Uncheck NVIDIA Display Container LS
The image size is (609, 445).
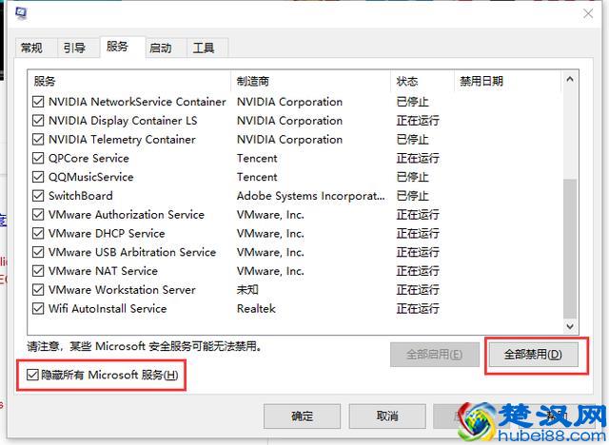[x=38, y=121]
